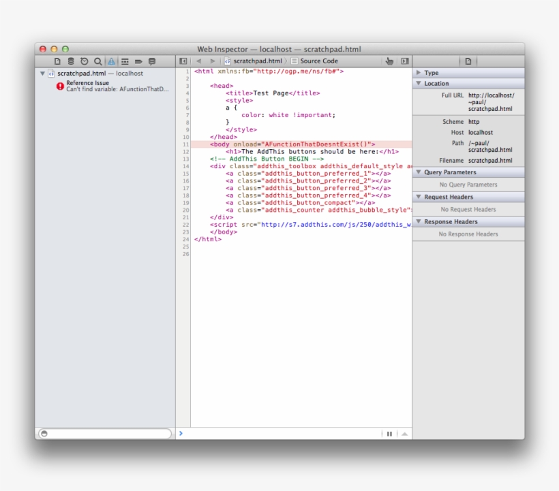The image size is (559, 491).
Task: Click the sidebar filter search field
Action: [106, 434]
